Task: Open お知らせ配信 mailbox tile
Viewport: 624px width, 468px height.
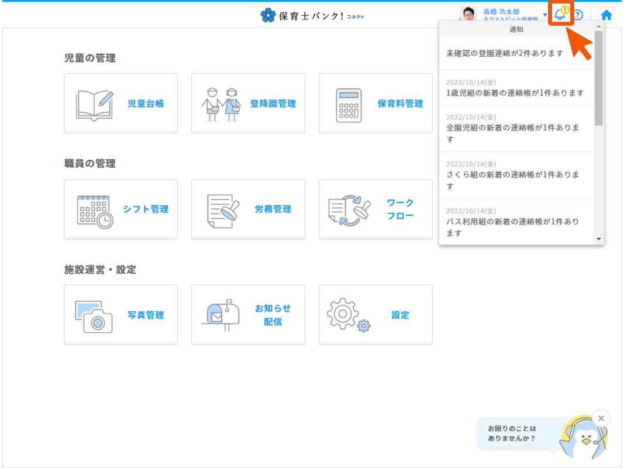Action: [248, 315]
